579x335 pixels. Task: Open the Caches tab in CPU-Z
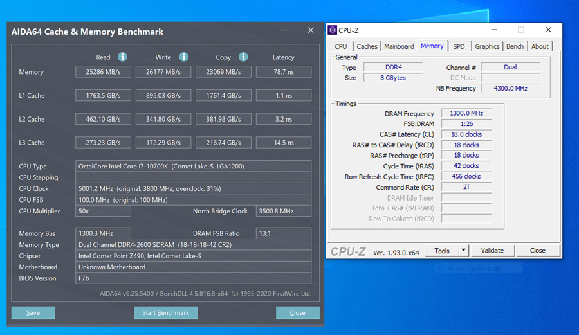[367, 46]
